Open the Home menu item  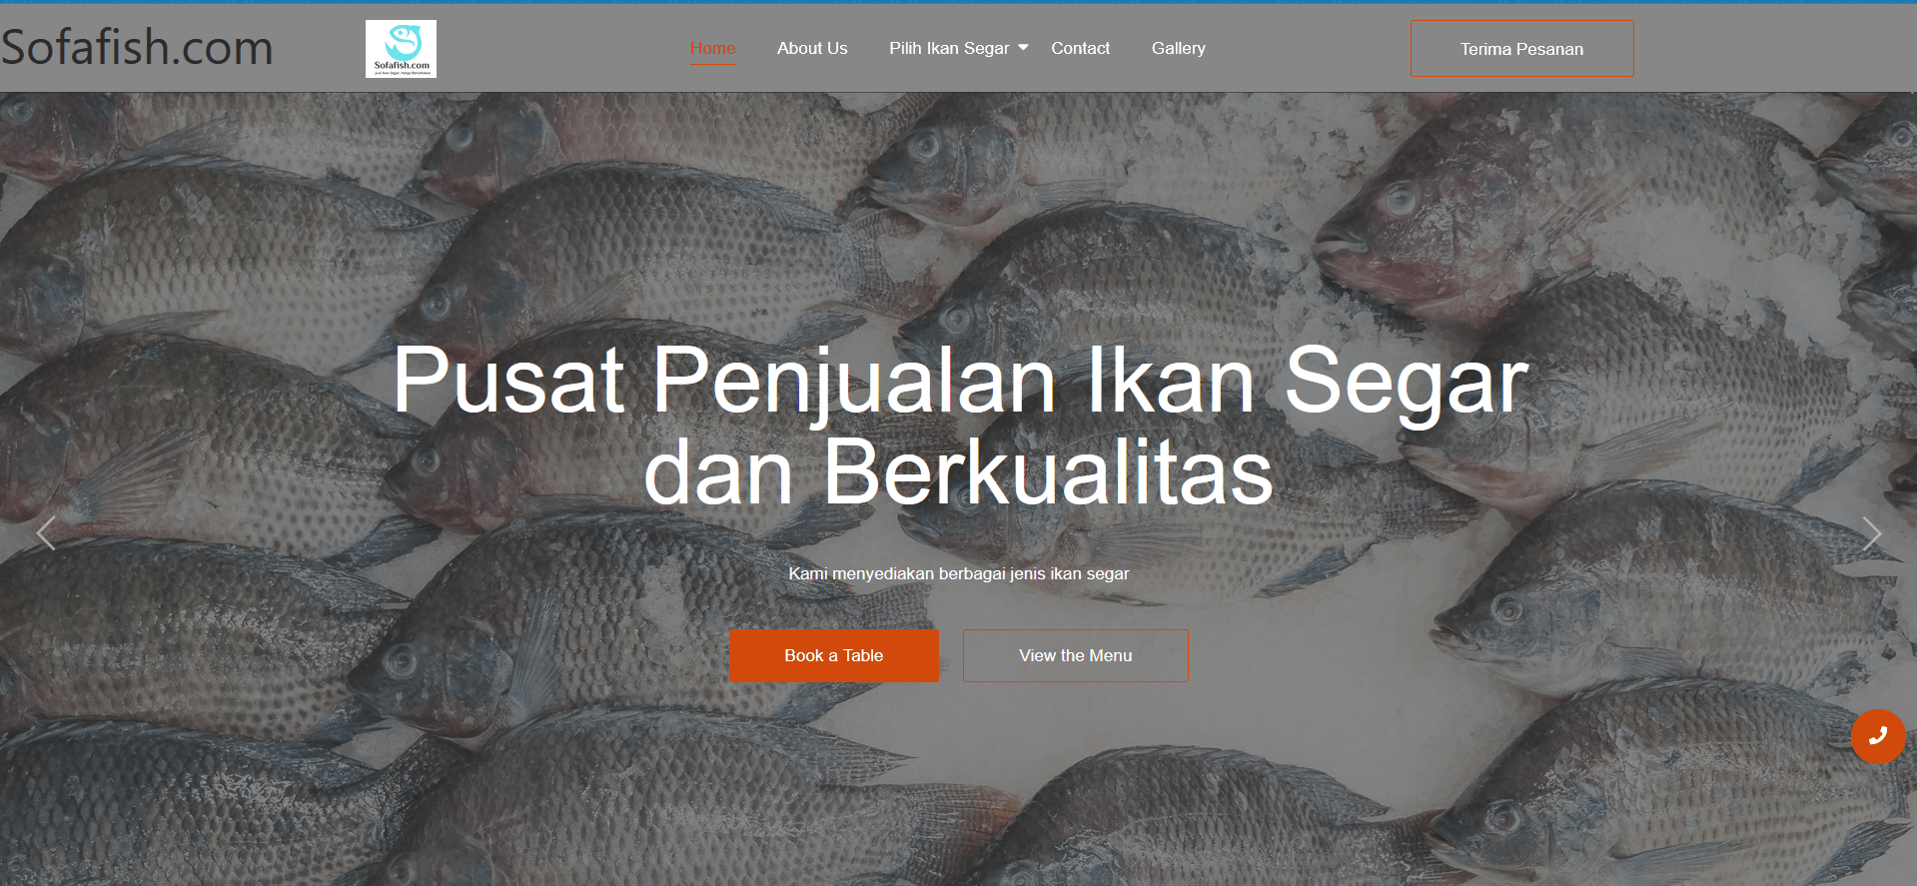(x=712, y=48)
